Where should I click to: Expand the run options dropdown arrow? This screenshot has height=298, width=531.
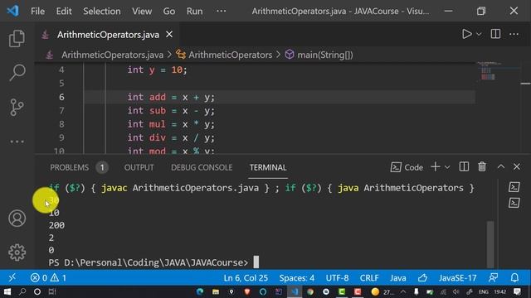479,34
